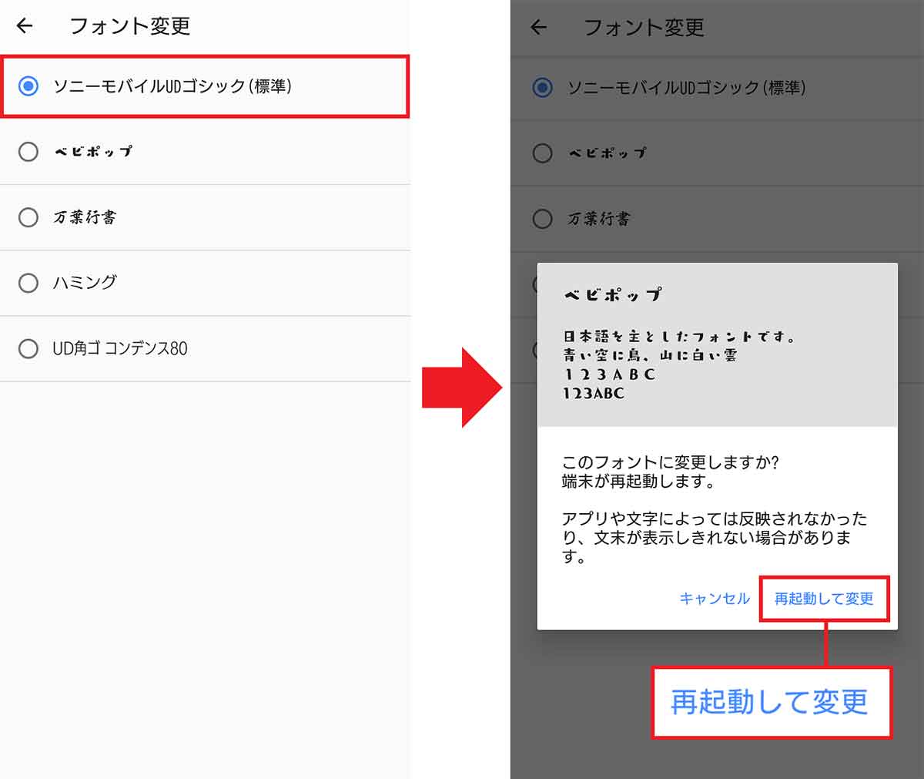Select ソニーモバイルUDゴシック radio in right screen
This screenshot has height=779, width=924.
pyautogui.click(x=543, y=88)
